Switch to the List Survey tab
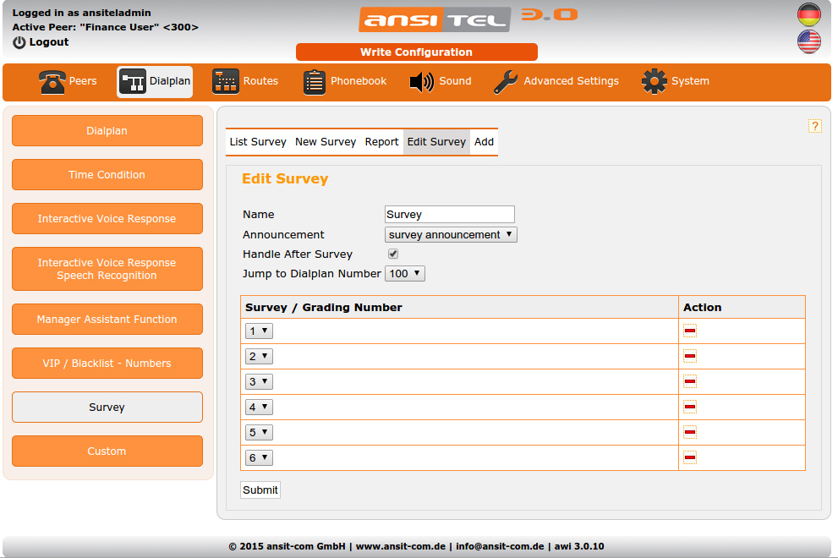 pos(258,141)
